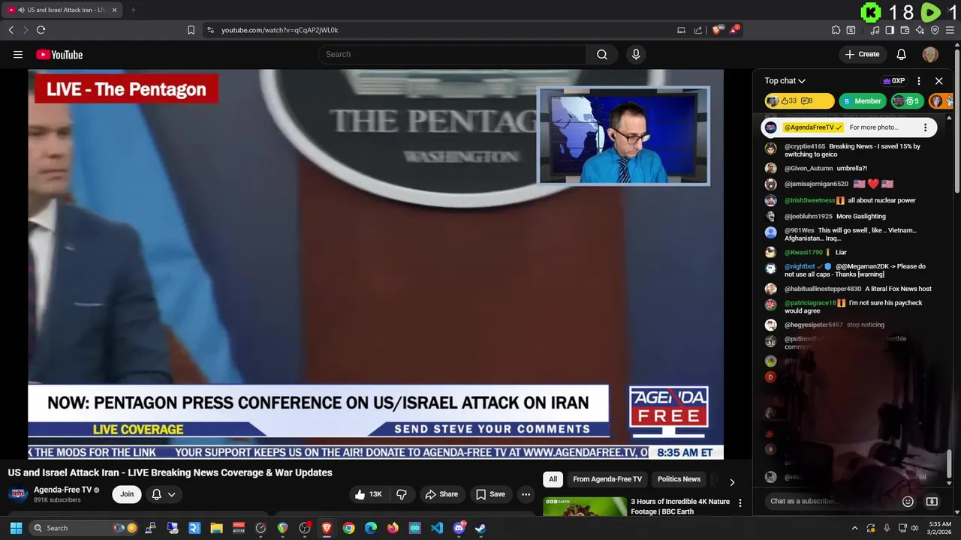
Task: Reload the current page
Action: [41, 30]
